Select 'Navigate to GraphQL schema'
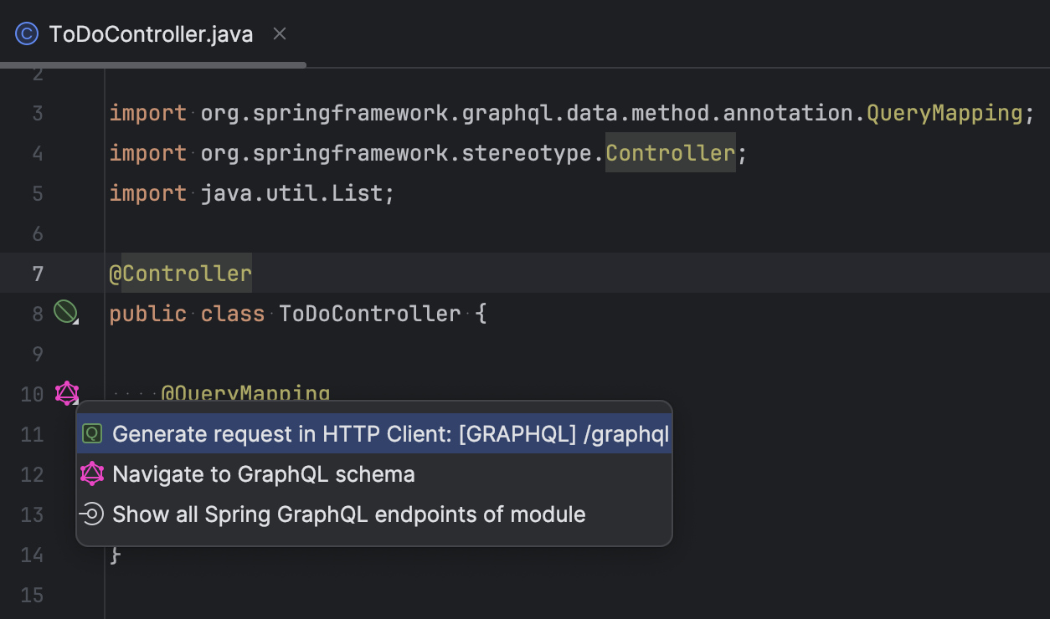Viewport: 1050px width, 619px height. (x=265, y=473)
